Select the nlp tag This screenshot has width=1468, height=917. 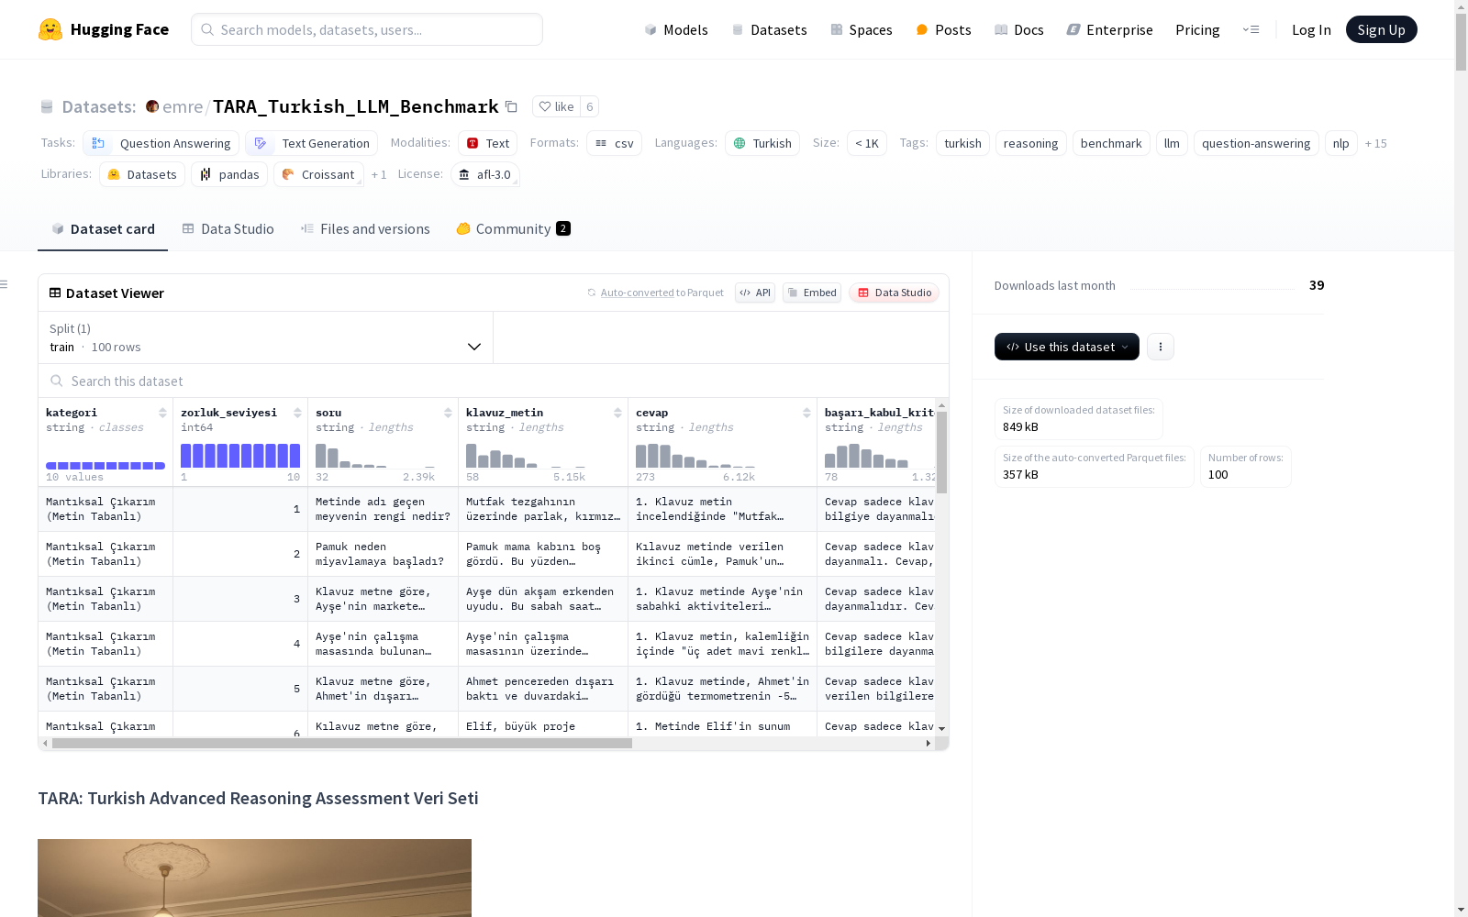point(1340,143)
